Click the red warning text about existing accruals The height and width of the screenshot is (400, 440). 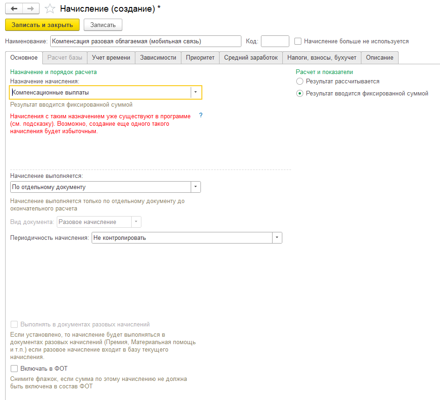(100, 123)
